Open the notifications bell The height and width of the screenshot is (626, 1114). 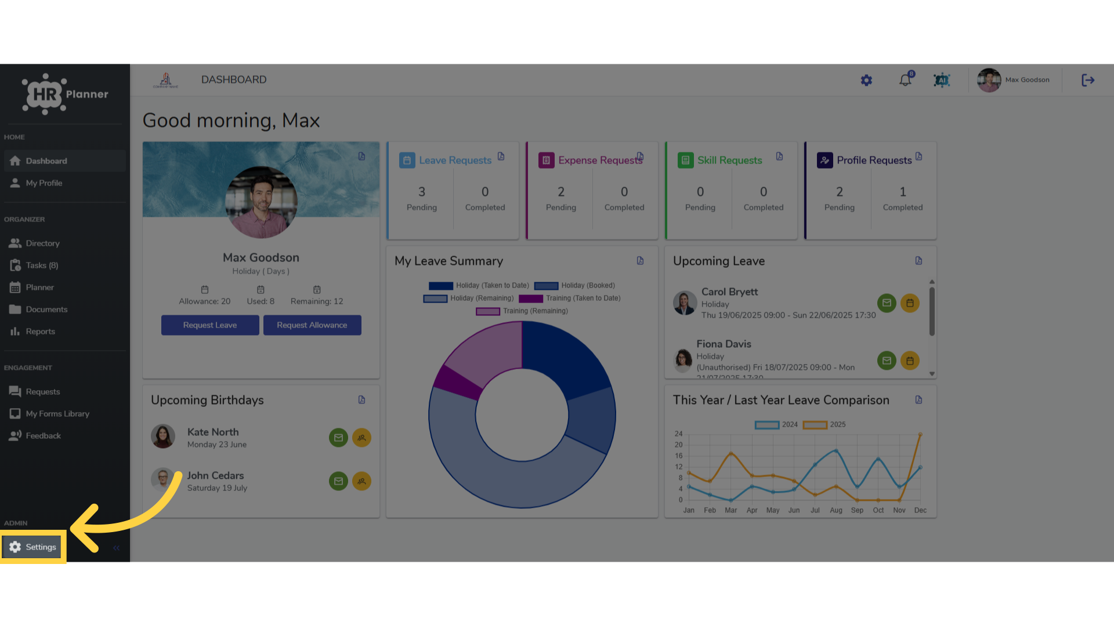tap(905, 80)
